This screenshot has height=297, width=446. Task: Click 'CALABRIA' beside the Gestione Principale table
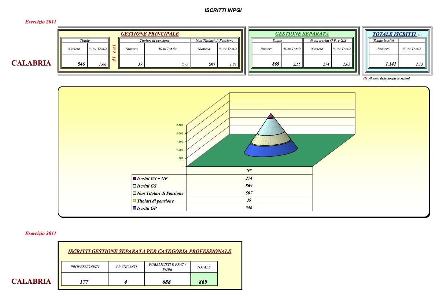coord(31,63)
